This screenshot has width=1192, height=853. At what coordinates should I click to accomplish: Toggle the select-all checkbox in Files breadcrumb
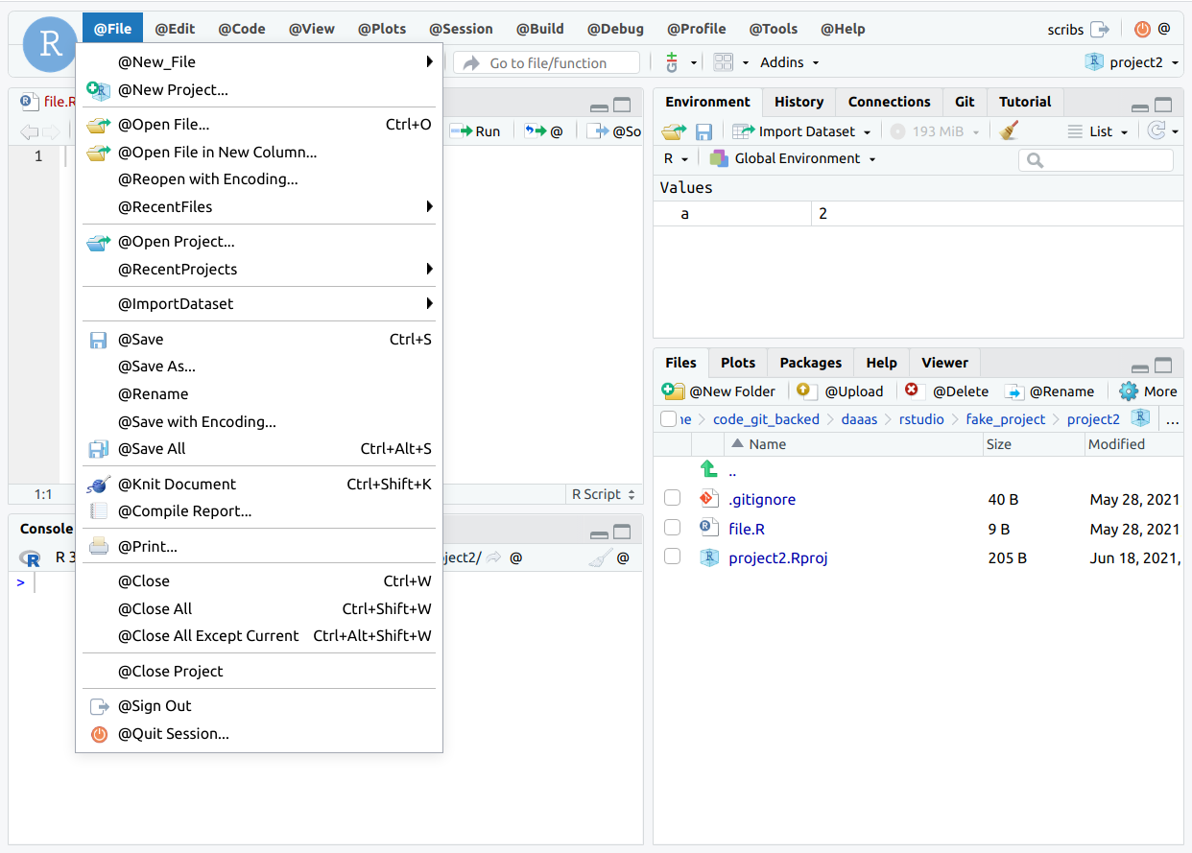point(669,418)
